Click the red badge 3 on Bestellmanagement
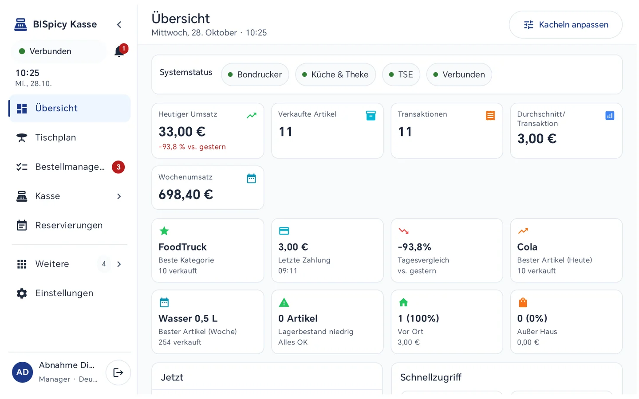 point(118,167)
